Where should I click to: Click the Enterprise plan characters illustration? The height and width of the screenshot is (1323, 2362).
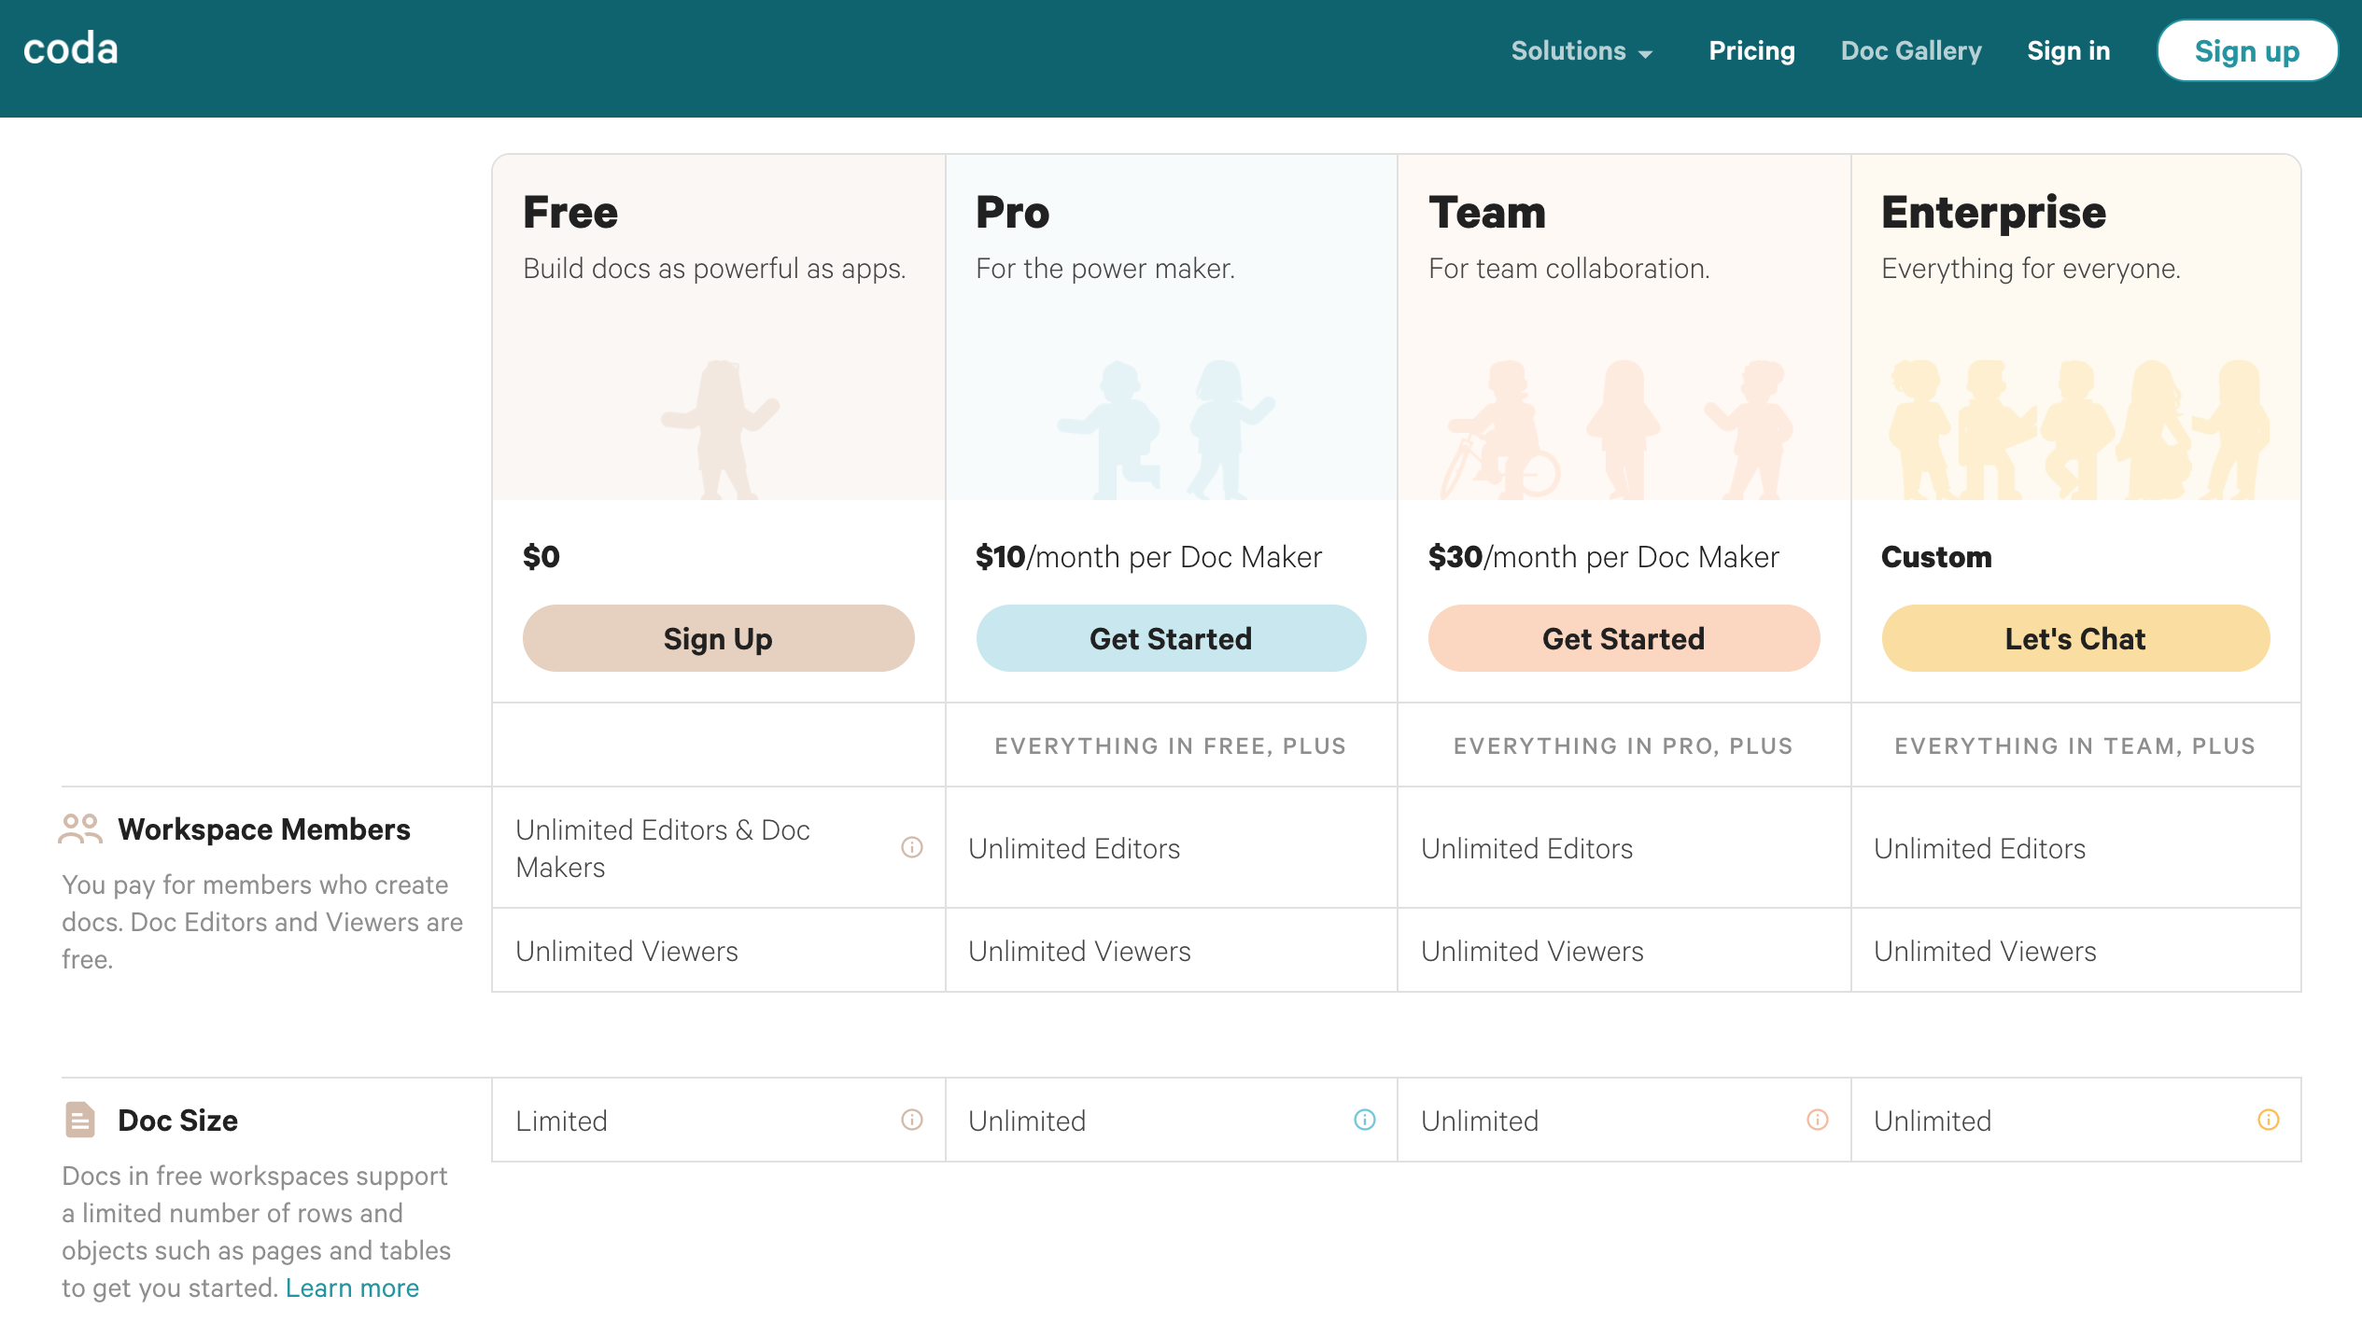[x=2077, y=429]
